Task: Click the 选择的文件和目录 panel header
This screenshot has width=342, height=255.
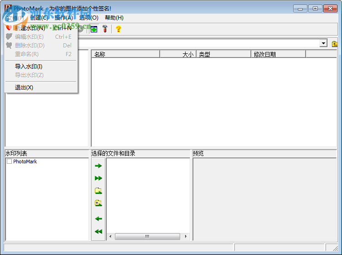Action: (140, 154)
